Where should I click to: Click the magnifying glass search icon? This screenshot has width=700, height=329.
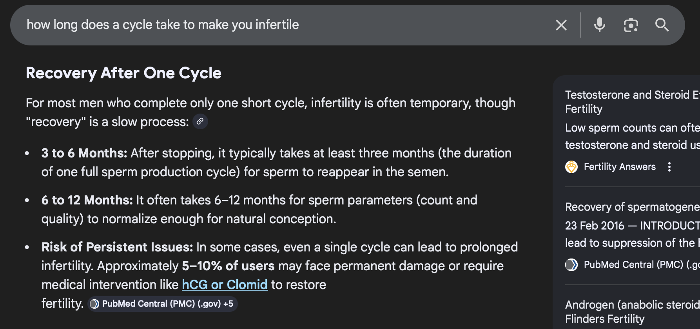[662, 25]
